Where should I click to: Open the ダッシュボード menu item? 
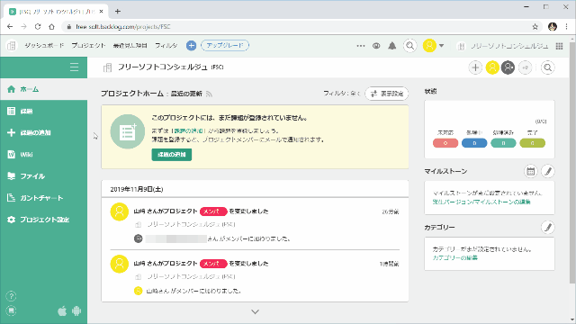coord(44,46)
